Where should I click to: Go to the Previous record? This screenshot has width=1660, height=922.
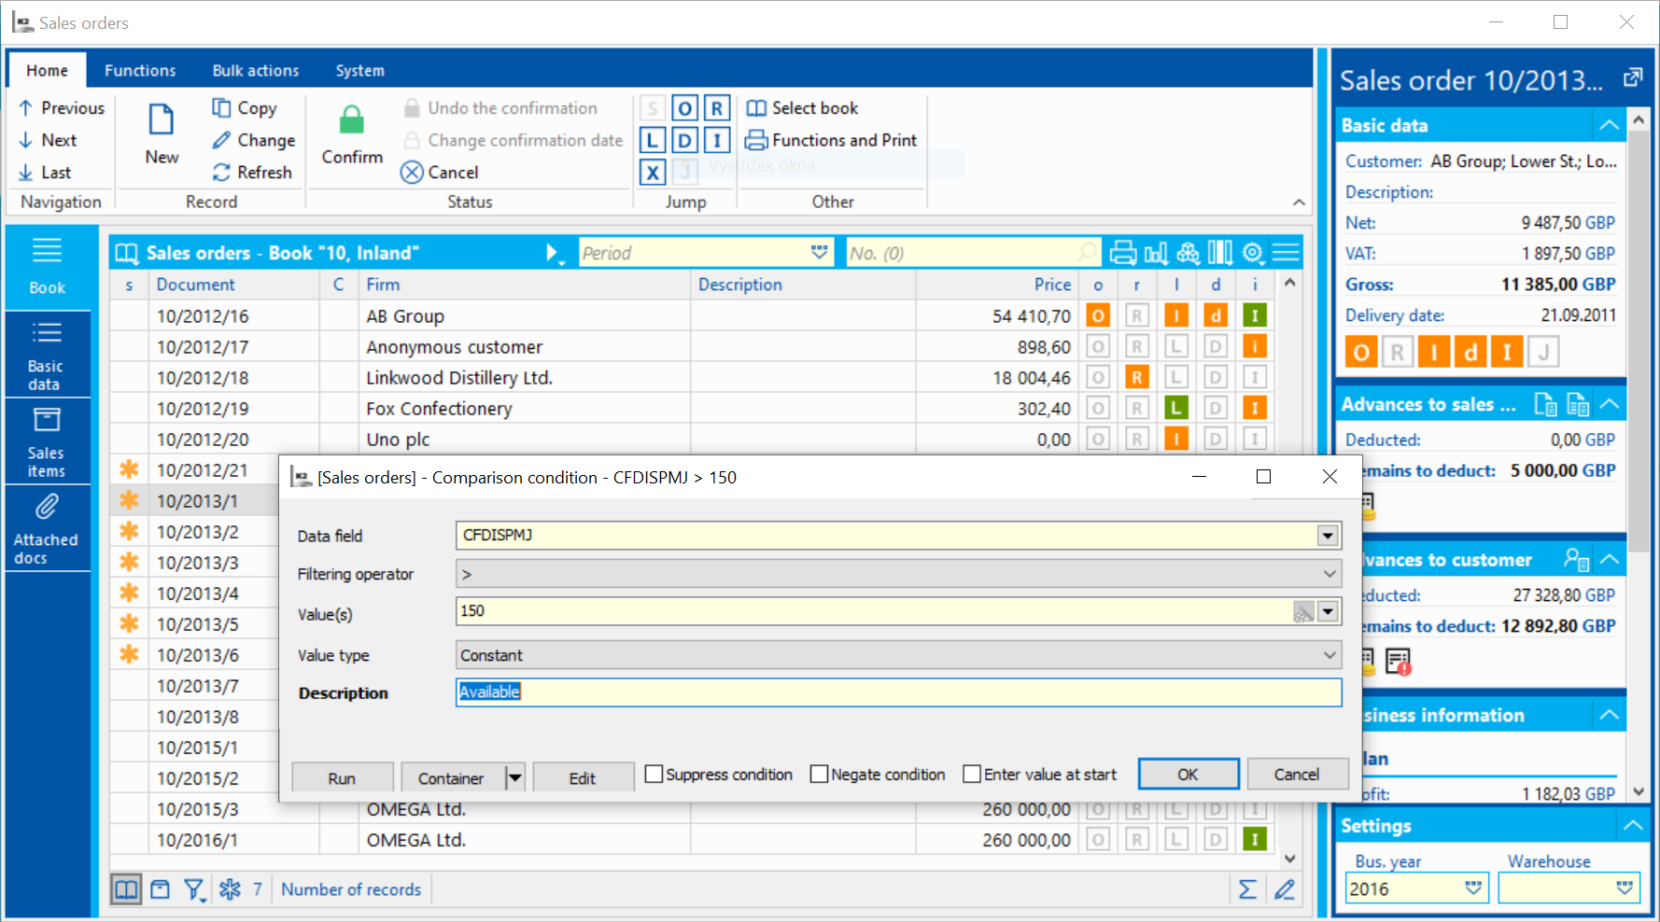point(62,108)
